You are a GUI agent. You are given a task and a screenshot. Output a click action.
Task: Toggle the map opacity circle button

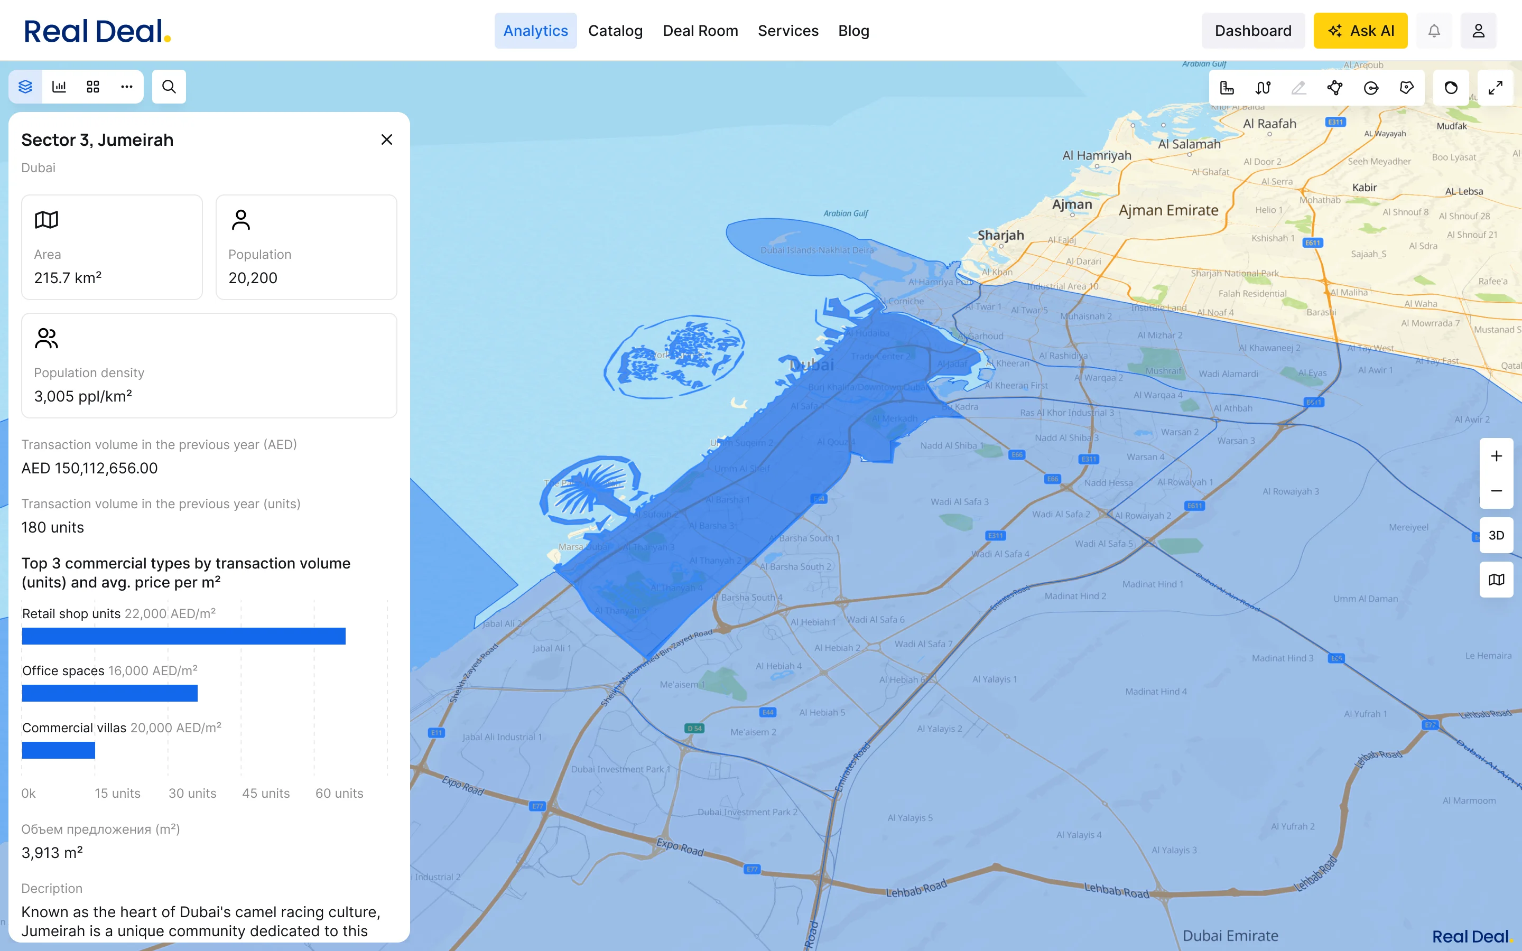1451,87
